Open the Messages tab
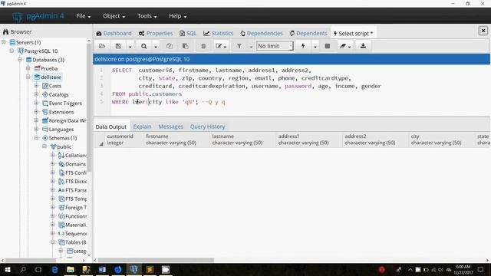This screenshot has width=491, height=276. pyautogui.click(x=170, y=127)
